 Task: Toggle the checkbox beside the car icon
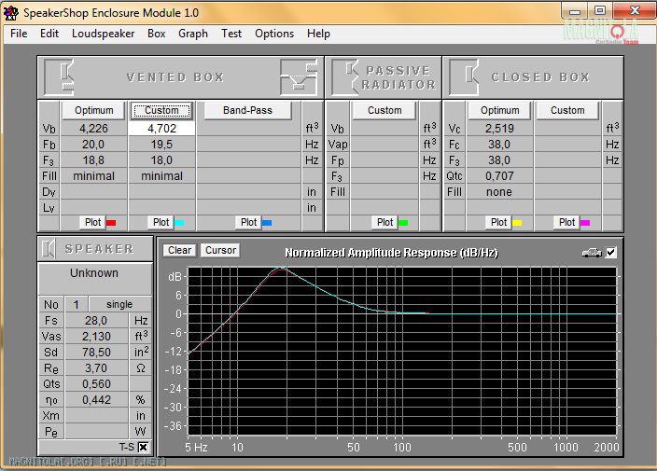[x=611, y=252]
